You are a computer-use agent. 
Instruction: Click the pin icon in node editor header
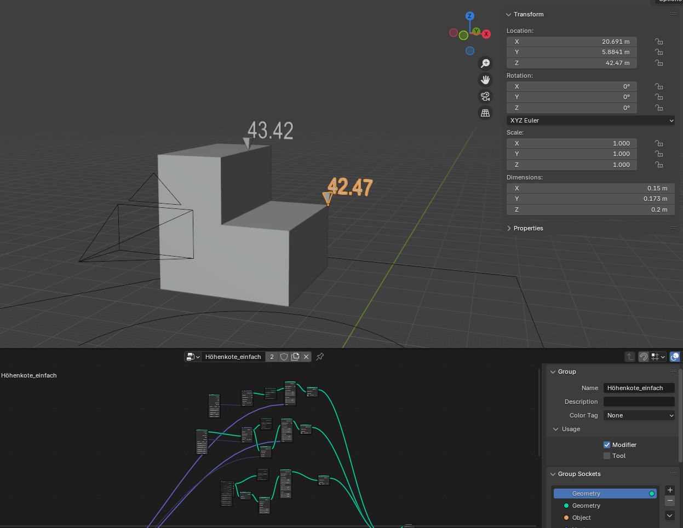(320, 357)
